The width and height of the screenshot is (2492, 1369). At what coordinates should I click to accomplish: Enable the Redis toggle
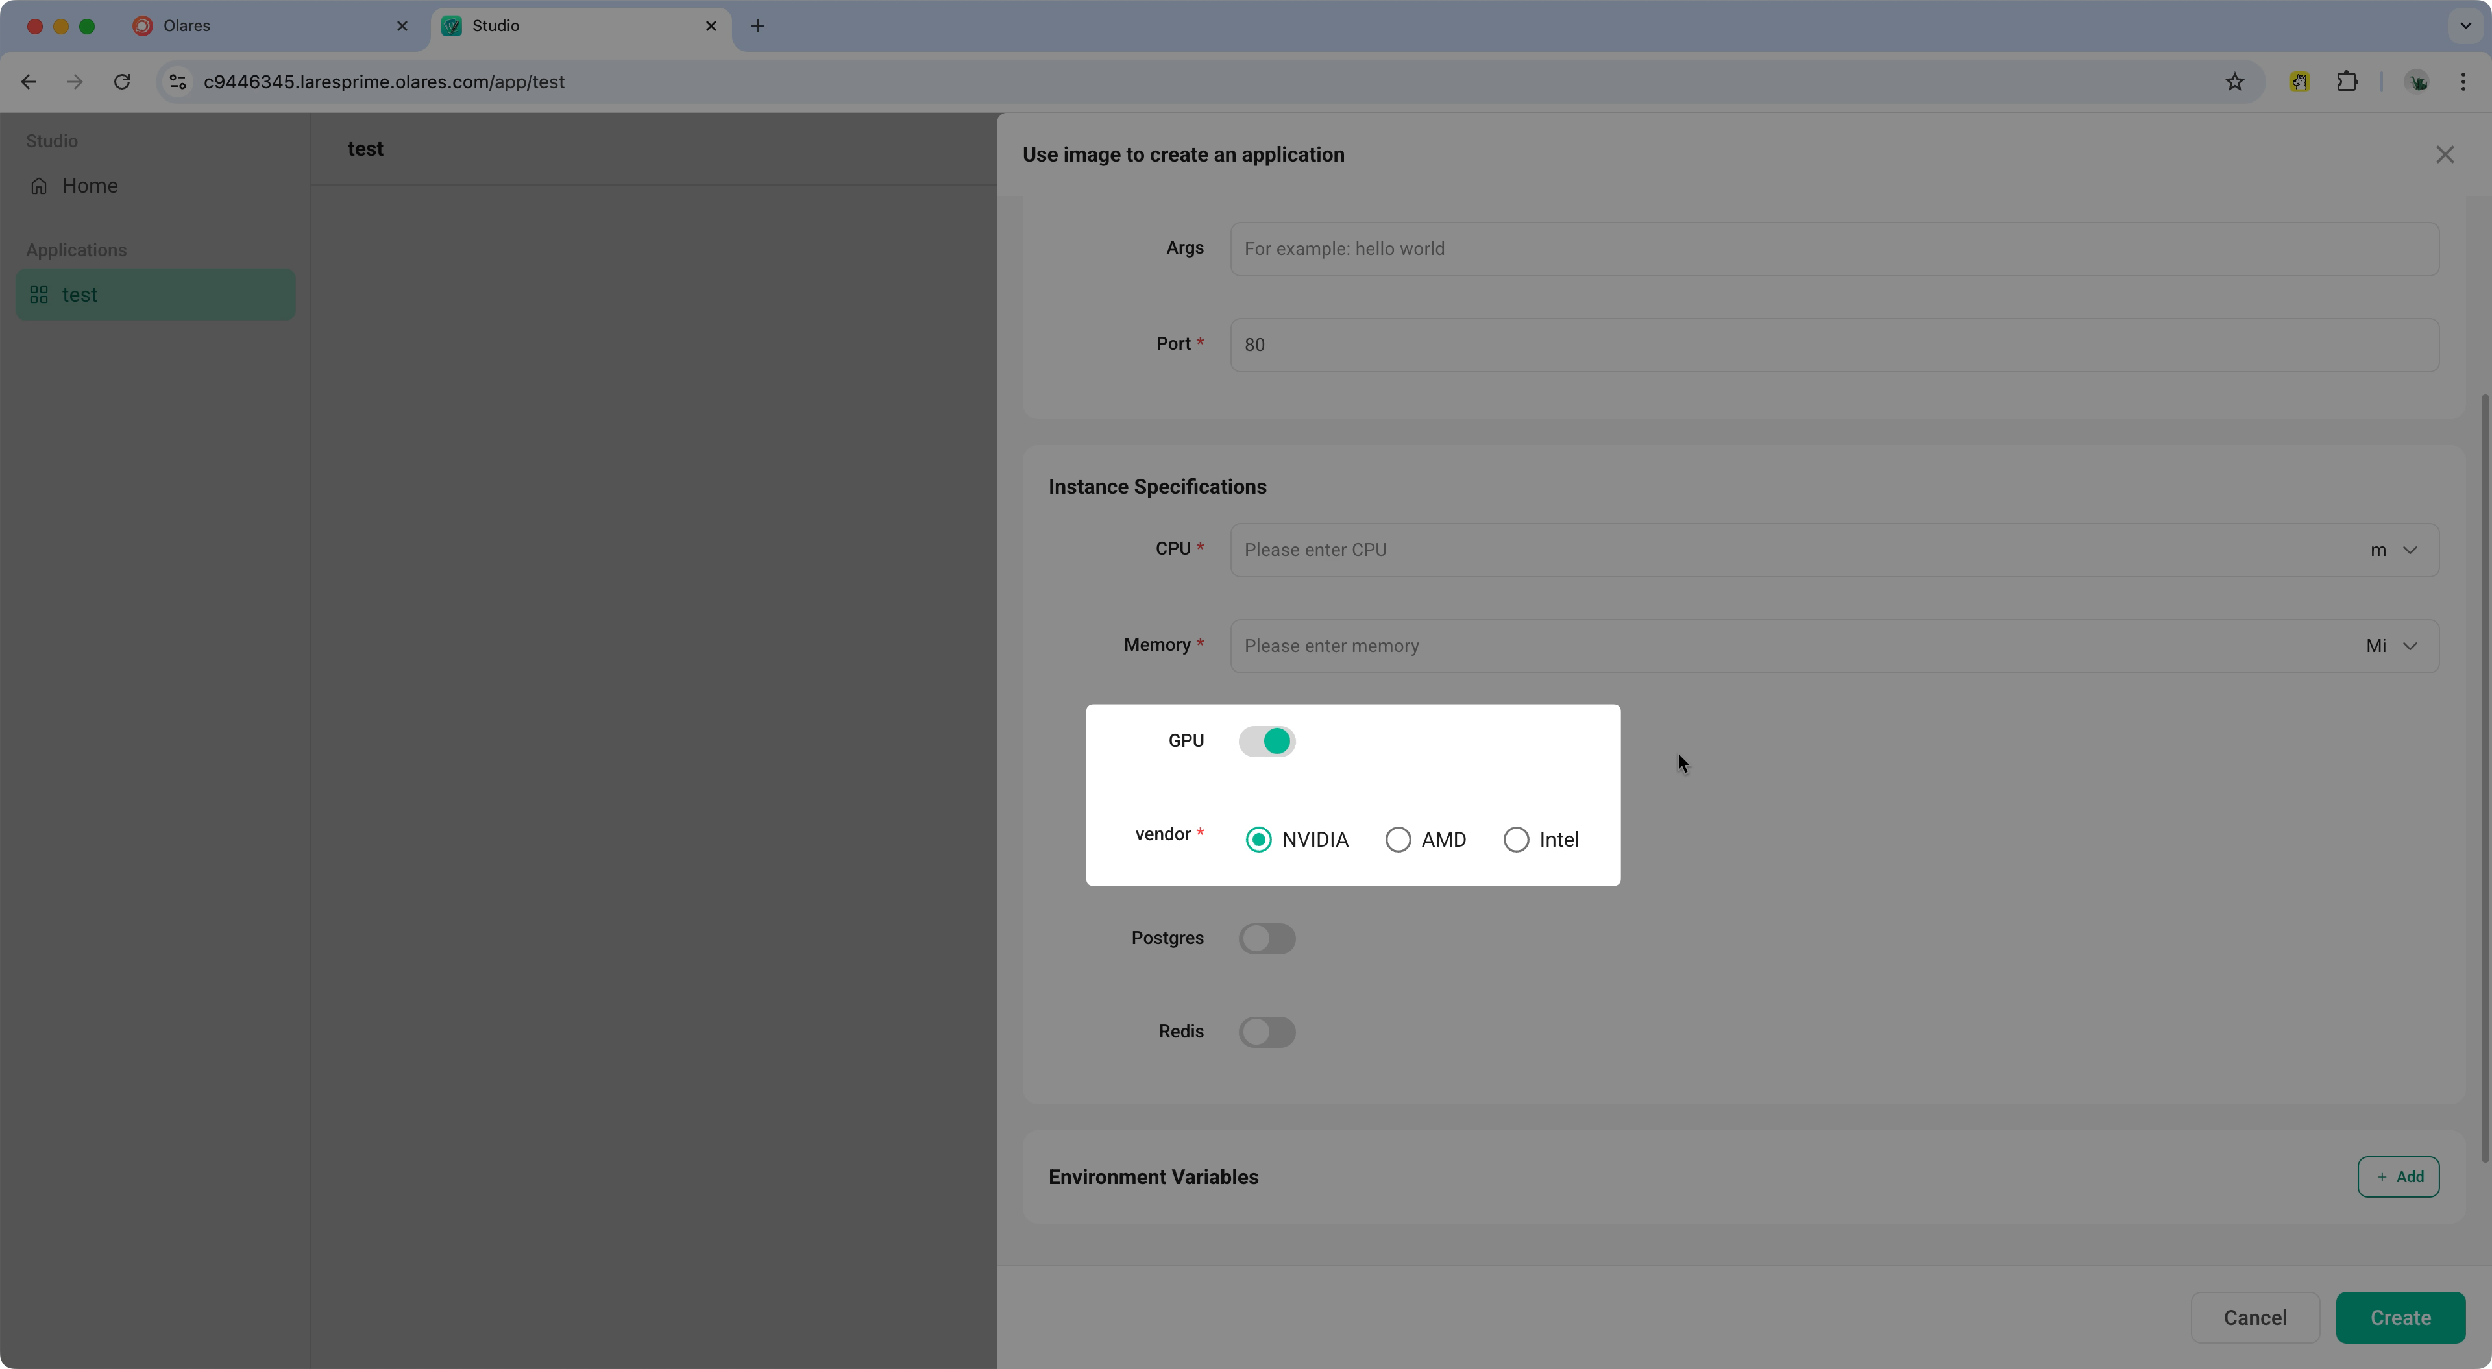click(x=1268, y=1032)
